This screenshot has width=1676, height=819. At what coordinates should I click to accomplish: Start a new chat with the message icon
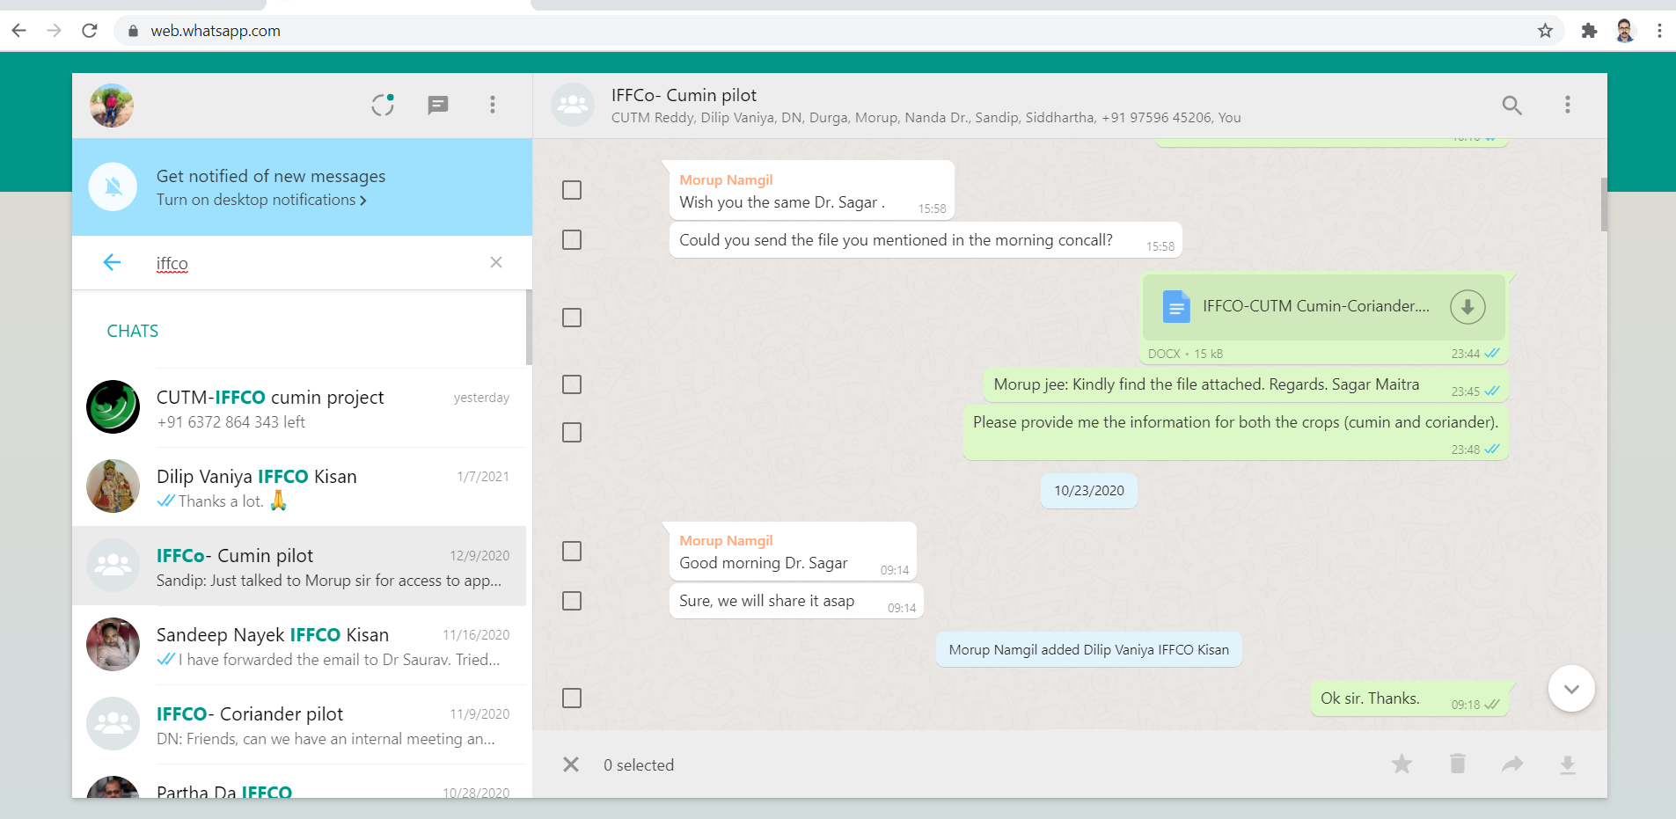click(x=438, y=105)
